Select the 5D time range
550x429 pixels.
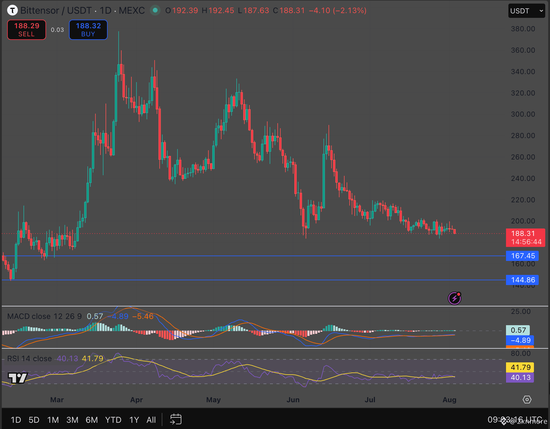pyautogui.click(x=34, y=420)
